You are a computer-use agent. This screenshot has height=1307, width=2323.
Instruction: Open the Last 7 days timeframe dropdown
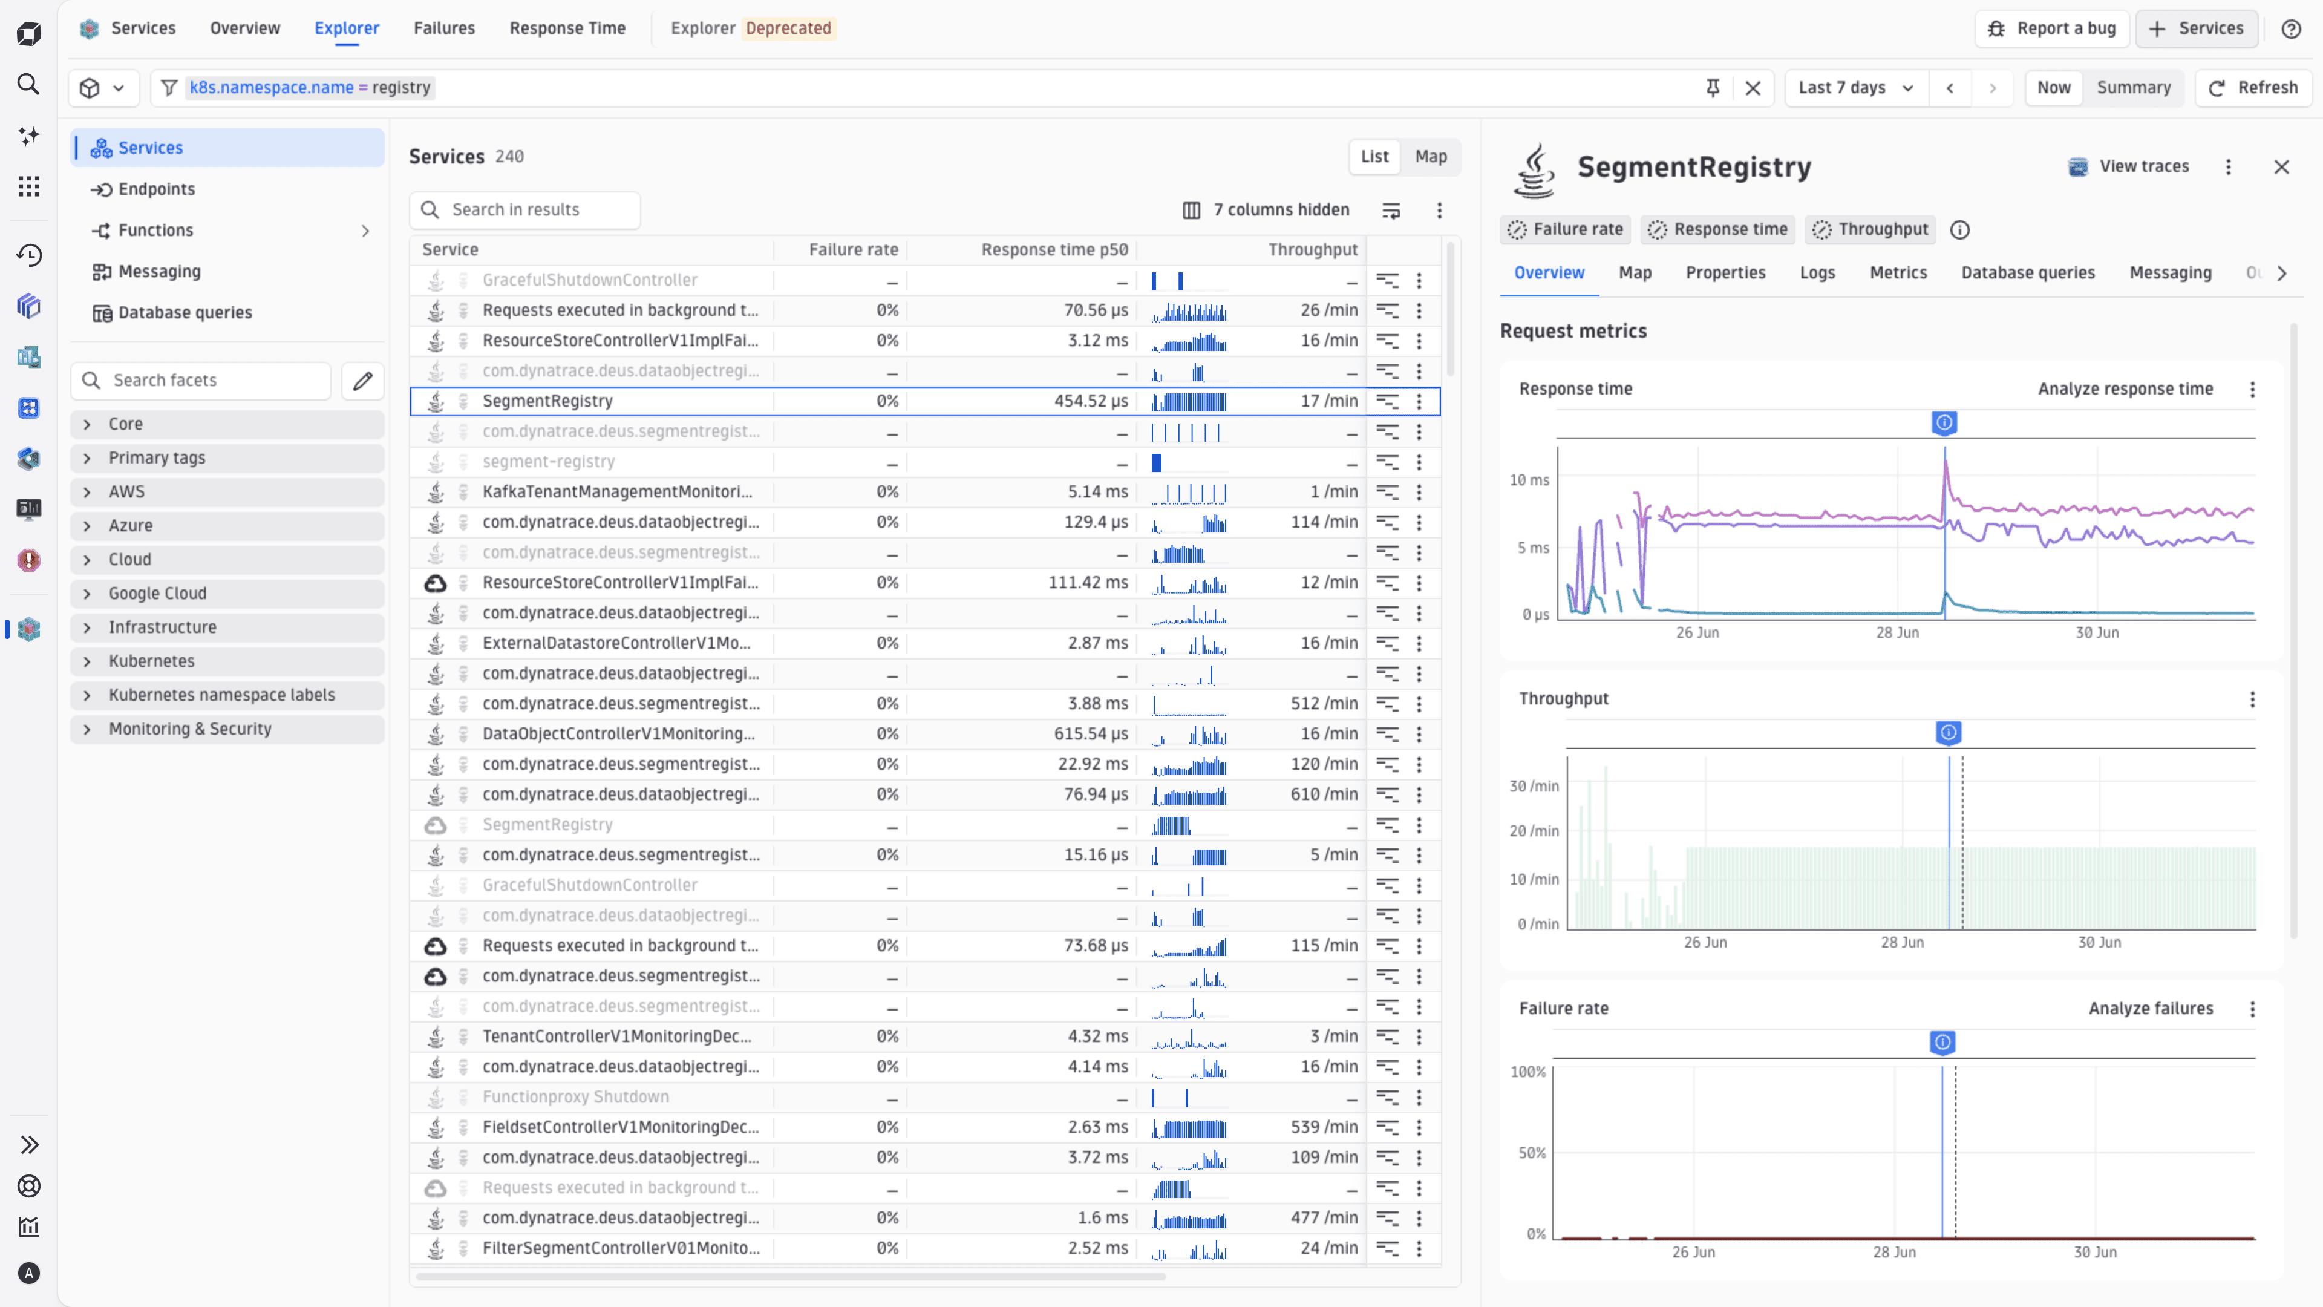coord(1856,88)
